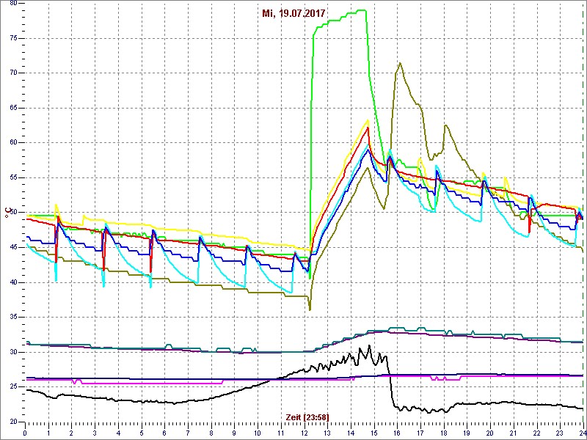The width and height of the screenshot is (587, 440).
Task: Click hour 24 on the time axis
Action: tap(582, 433)
